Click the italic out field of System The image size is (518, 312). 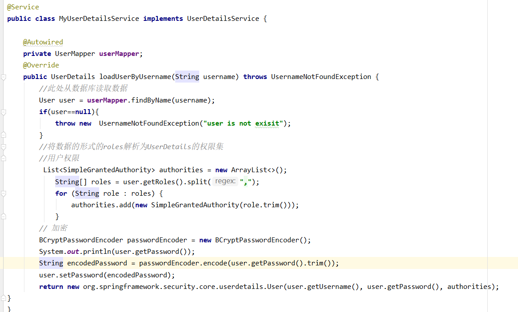pyautogui.click(x=73, y=252)
